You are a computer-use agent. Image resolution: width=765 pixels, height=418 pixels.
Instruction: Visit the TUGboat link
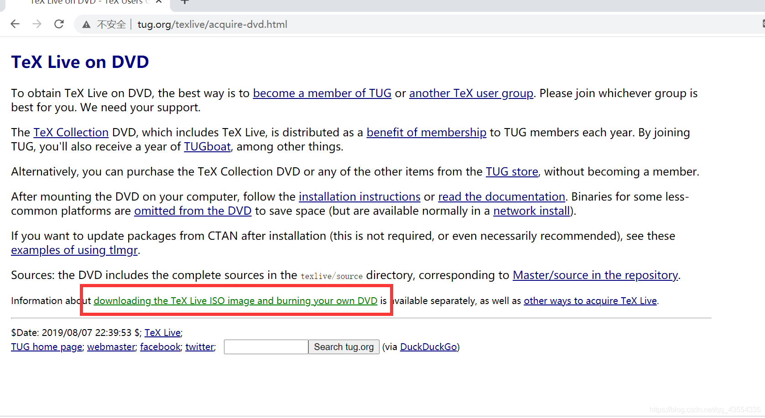(x=208, y=147)
